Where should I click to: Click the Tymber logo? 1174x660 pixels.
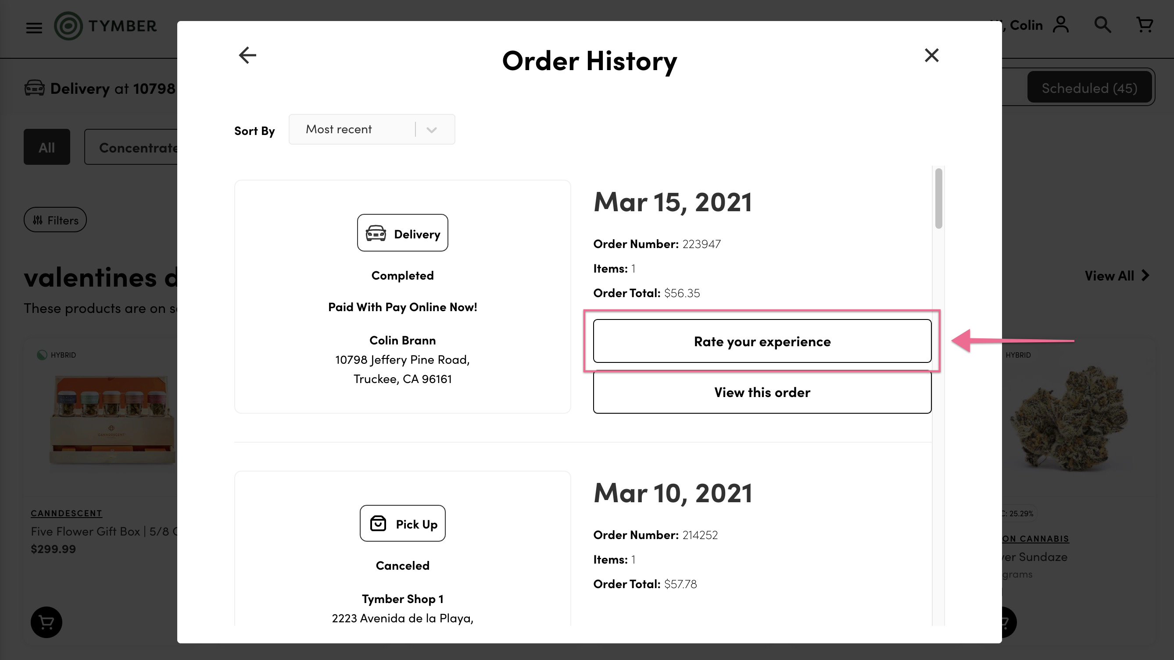[x=105, y=26]
